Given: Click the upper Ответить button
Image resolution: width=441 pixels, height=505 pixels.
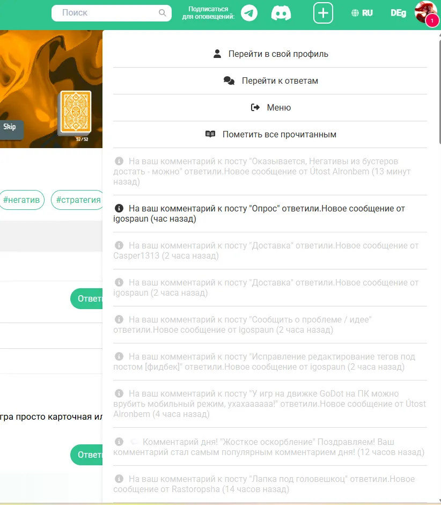Looking at the screenshot, I should pos(87,298).
